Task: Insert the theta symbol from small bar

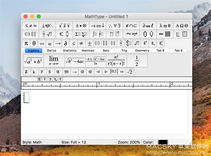Action: pyautogui.click(x=34, y=43)
